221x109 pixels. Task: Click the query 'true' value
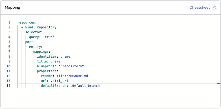coord(49,37)
